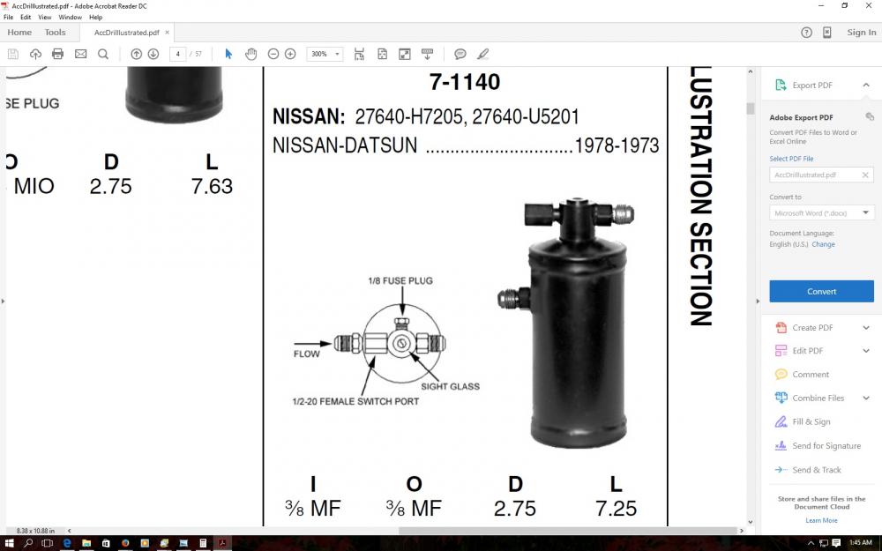Screen dimensions: 882x551
Task: Open the Send for Signature tool
Action: click(x=826, y=445)
